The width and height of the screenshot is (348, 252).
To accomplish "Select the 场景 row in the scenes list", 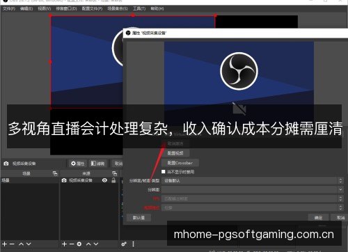I will tap(30, 180).
